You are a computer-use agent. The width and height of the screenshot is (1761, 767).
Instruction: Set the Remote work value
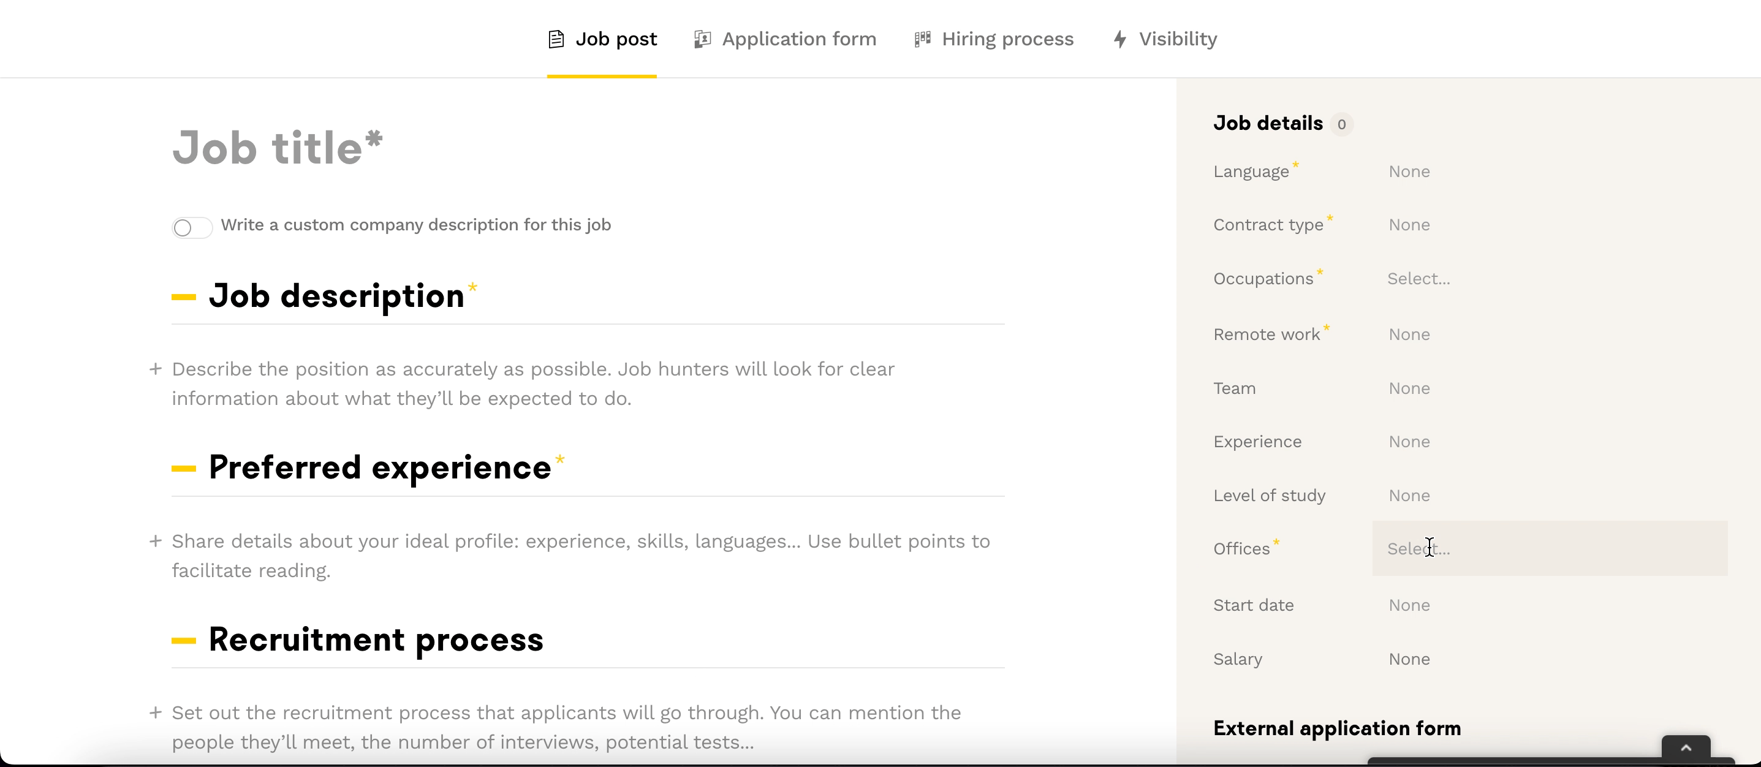click(x=1409, y=335)
